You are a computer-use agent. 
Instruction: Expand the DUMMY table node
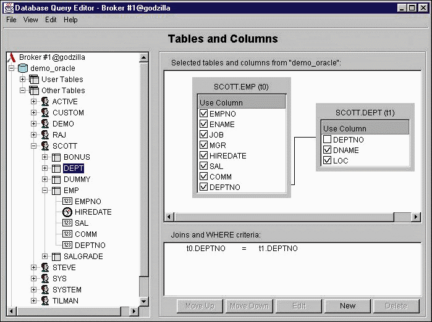point(45,180)
